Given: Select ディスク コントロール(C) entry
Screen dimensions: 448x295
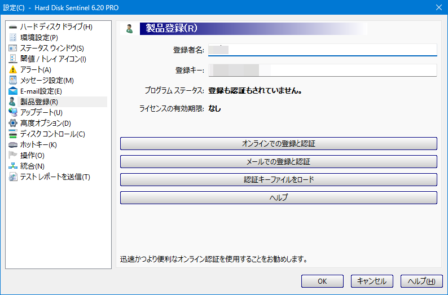Looking at the screenshot, I should click(52, 134).
